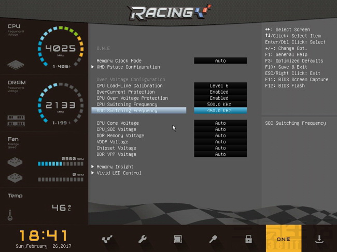Select the CPU Switching Frequency label
The width and height of the screenshot is (337, 252).
pyautogui.click(x=127, y=104)
